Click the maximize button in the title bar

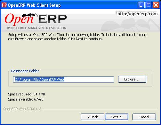(x=149, y=5)
